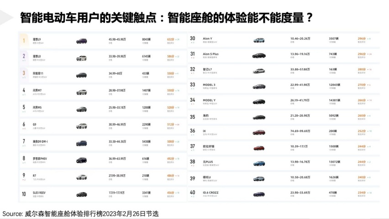Select the 阿维塔11 car image
Image resolution: width=389 pixels, height=219 pixels.
(x=81, y=75)
